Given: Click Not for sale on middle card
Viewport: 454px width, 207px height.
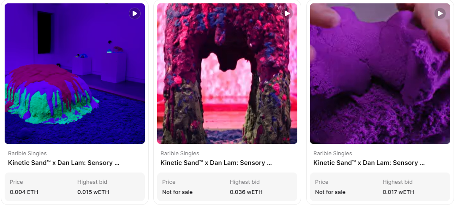Looking at the screenshot, I should click(x=177, y=192).
